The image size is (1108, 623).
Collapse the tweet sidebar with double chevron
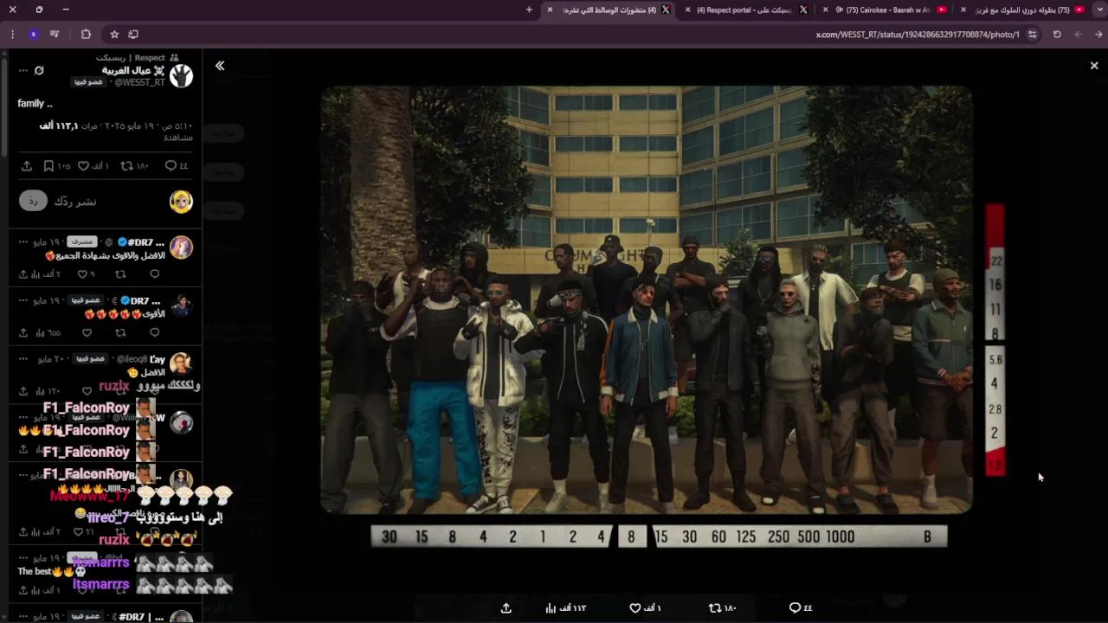point(220,66)
